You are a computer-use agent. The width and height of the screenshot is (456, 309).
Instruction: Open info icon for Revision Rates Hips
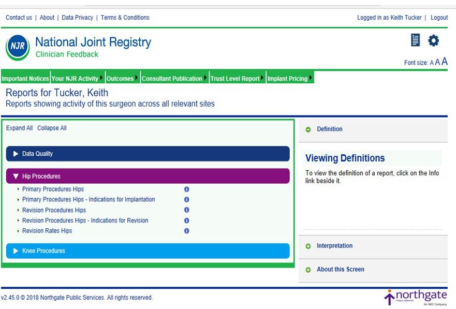pos(187,231)
